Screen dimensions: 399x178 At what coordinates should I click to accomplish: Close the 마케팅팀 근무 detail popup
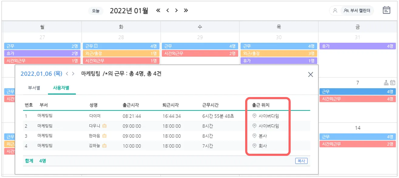310,75
